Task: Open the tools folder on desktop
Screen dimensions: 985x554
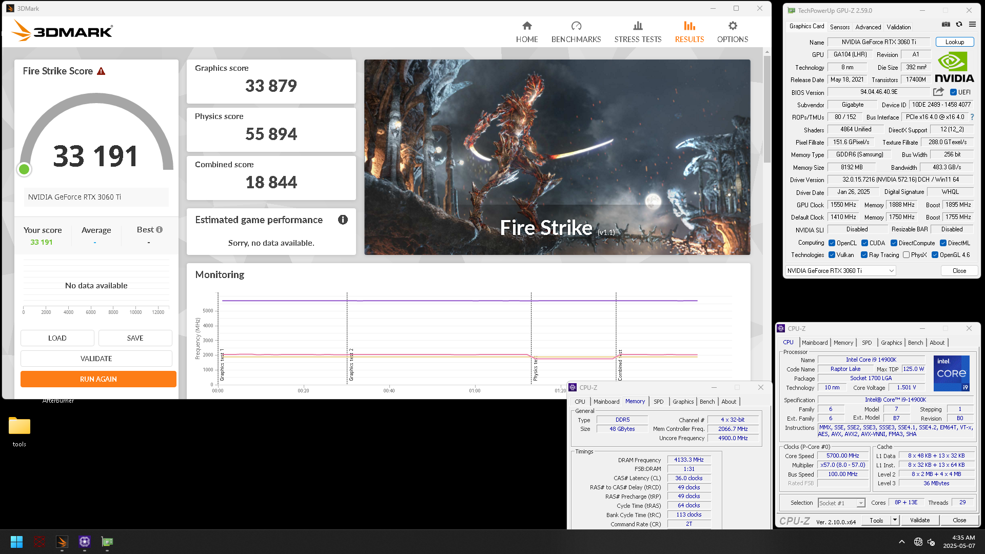Action: pos(19,431)
